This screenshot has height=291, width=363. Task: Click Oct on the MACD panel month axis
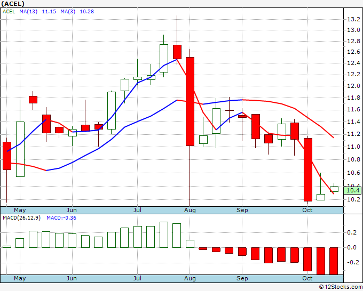[307, 278]
